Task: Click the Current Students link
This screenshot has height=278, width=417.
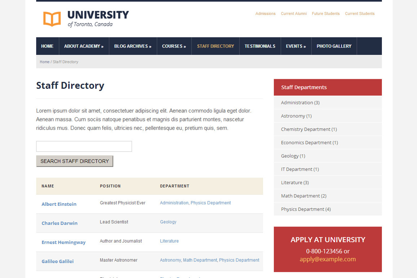Action: [360, 14]
